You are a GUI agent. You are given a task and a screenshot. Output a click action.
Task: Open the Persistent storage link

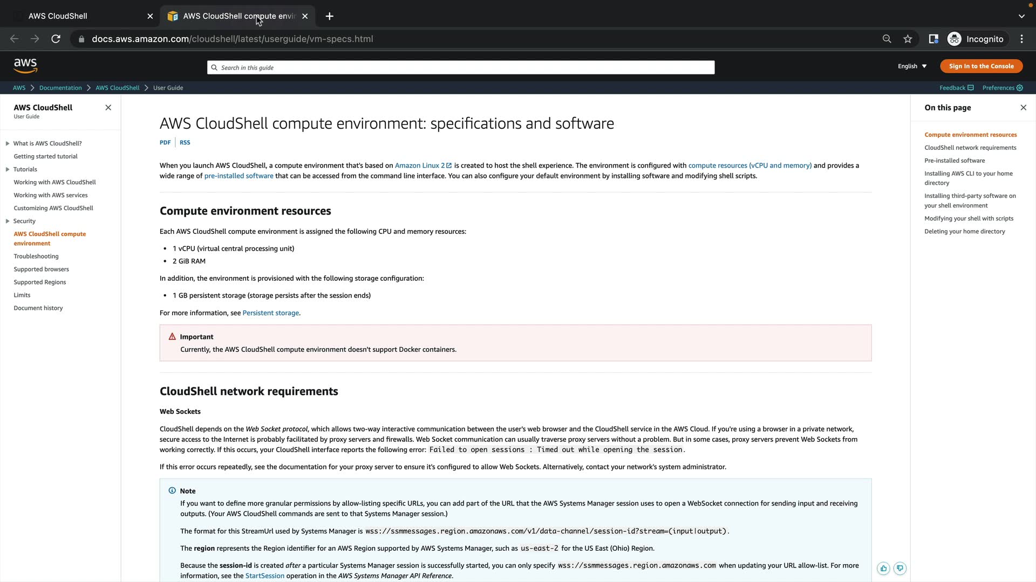(x=270, y=313)
